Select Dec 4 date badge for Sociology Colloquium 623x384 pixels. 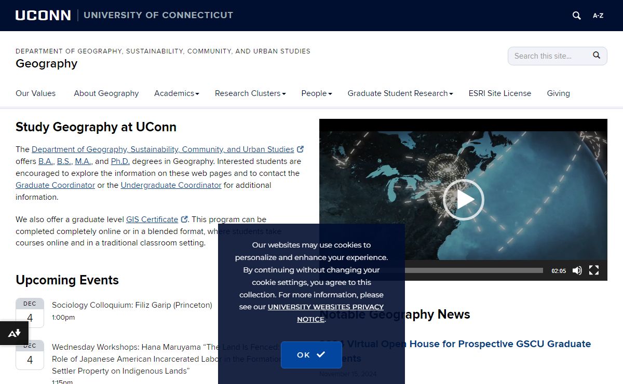pos(30,313)
